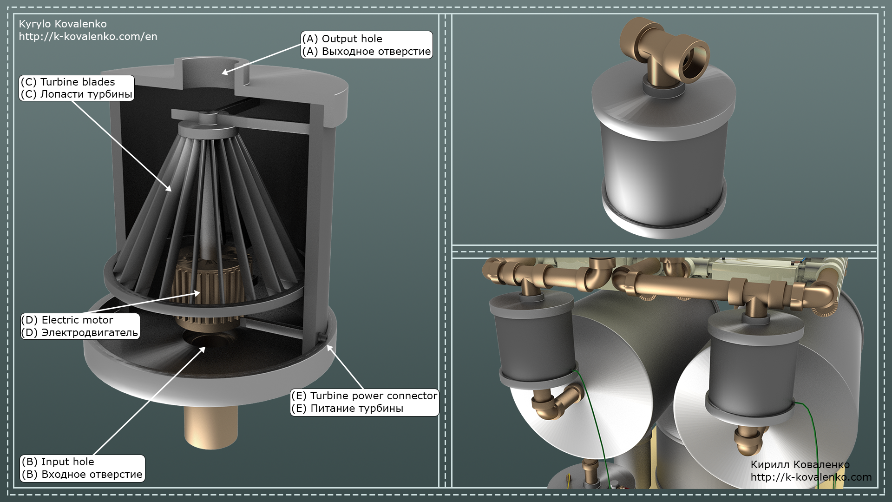This screenshot has width=892, height=502.
Task: Click the (C) Turbine blades label
Action: click(x=77, y=88)
